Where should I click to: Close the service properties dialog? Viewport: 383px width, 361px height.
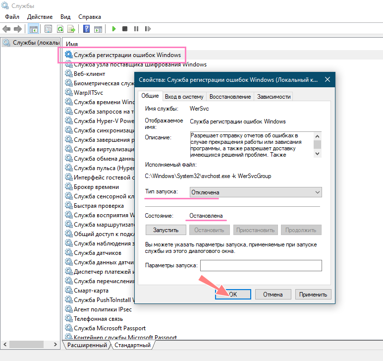click(328, 79)
